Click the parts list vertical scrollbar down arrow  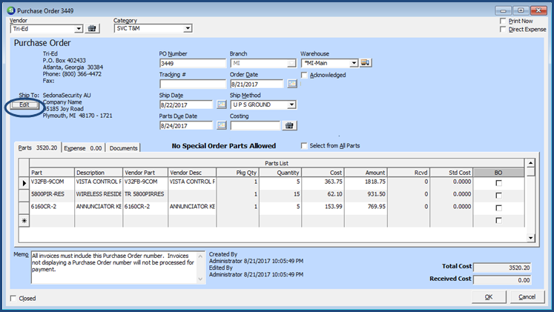coord(530,237)
